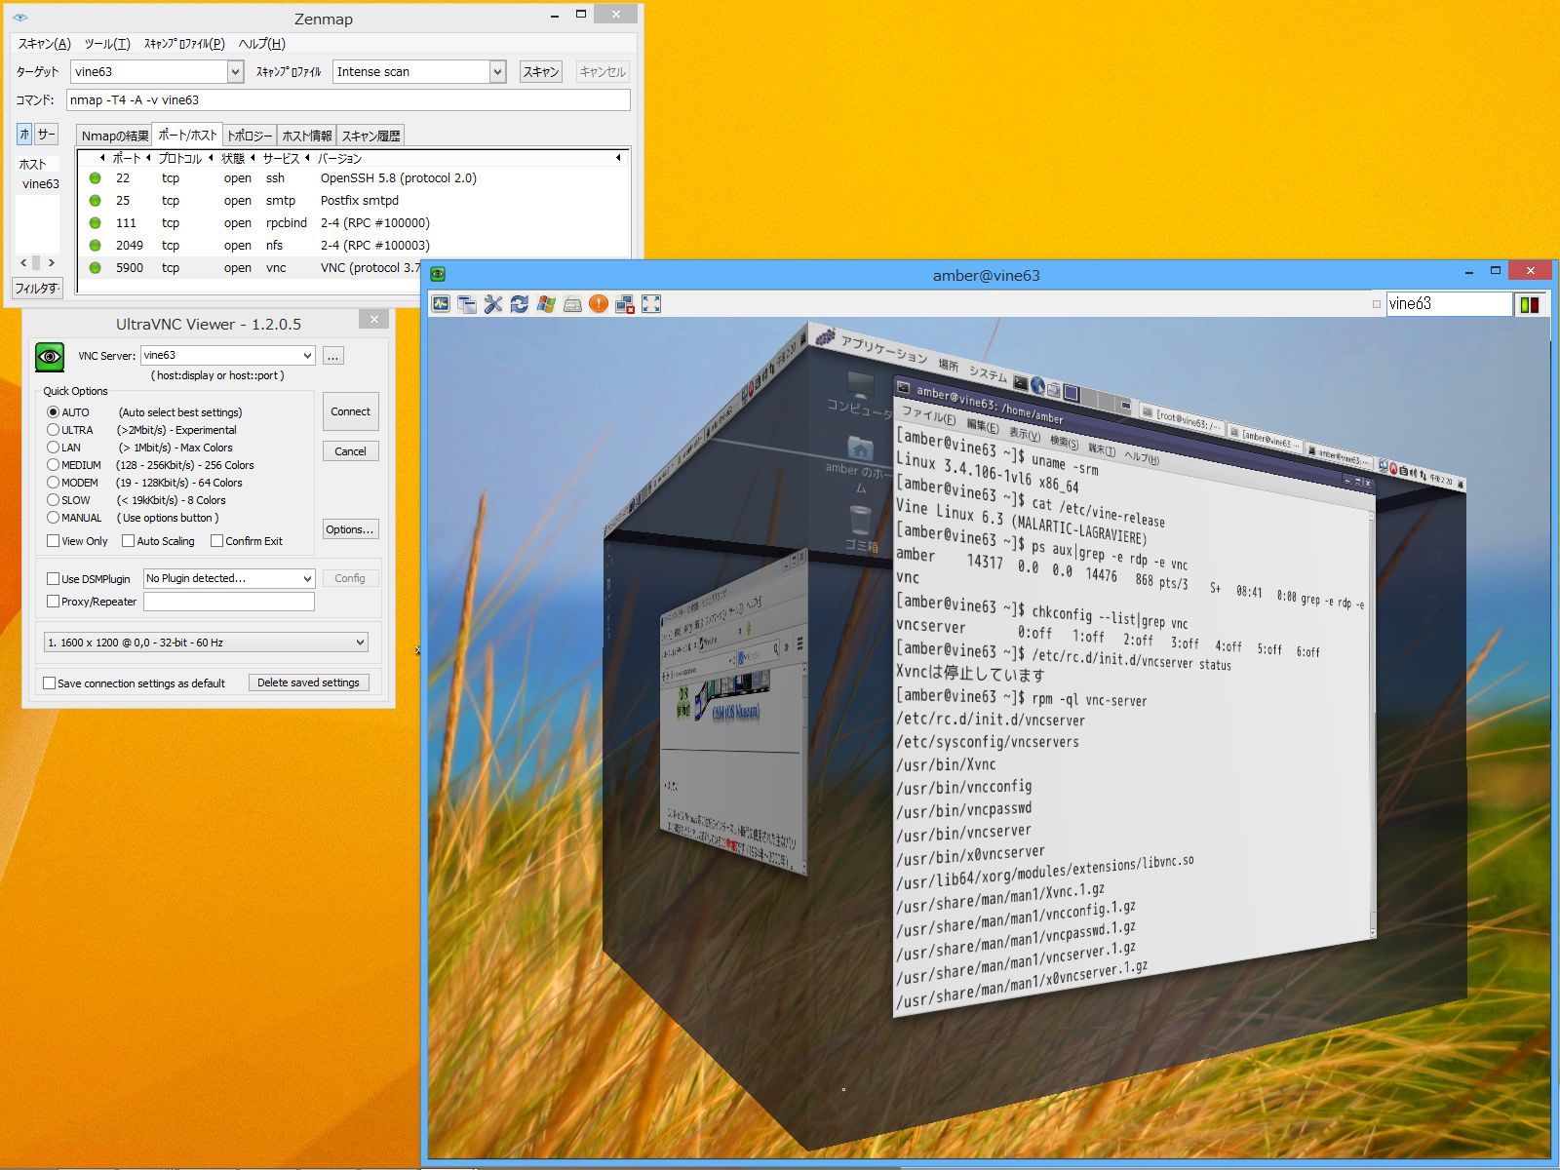Screen dimensions: 1560x1170
Task: Switch to the Nmapの結果 tab
Action: [x=114, y=136]
